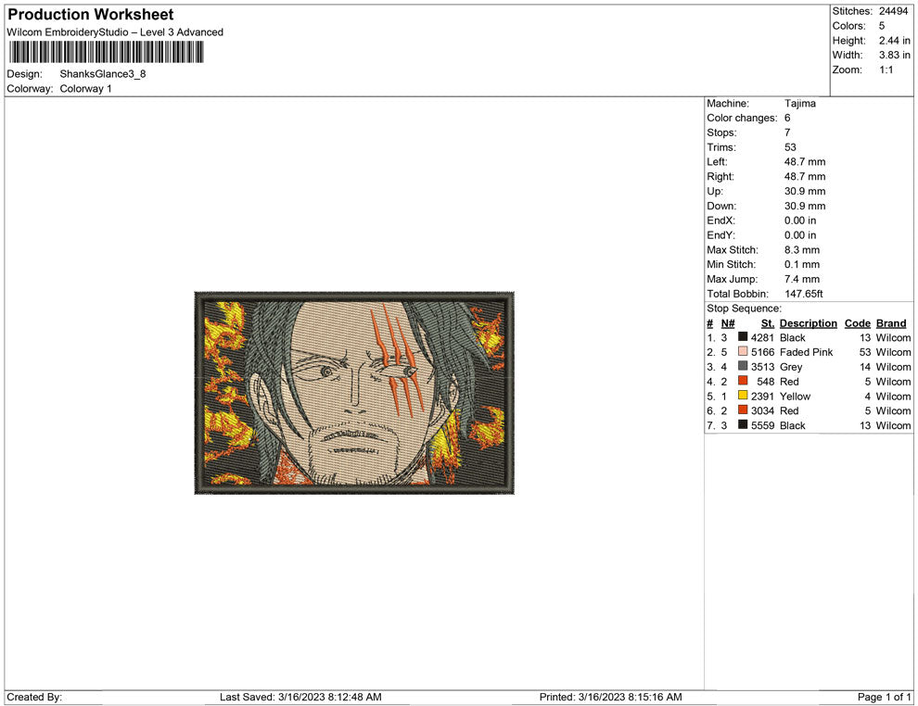Click the Yellow color swatch
This screenshot has width=918, height=706.
coord(743,396)
